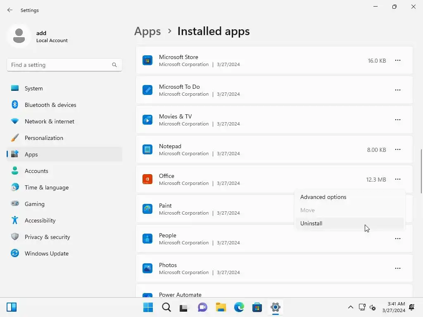Open more options for Movies & TV
423x317 pixels.
398,120
